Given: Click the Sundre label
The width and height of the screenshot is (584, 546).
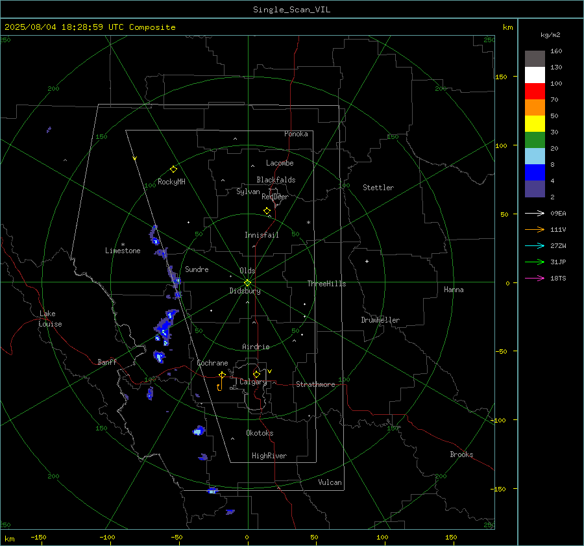Looking at the screenshot, I should [x=197, y=269].
